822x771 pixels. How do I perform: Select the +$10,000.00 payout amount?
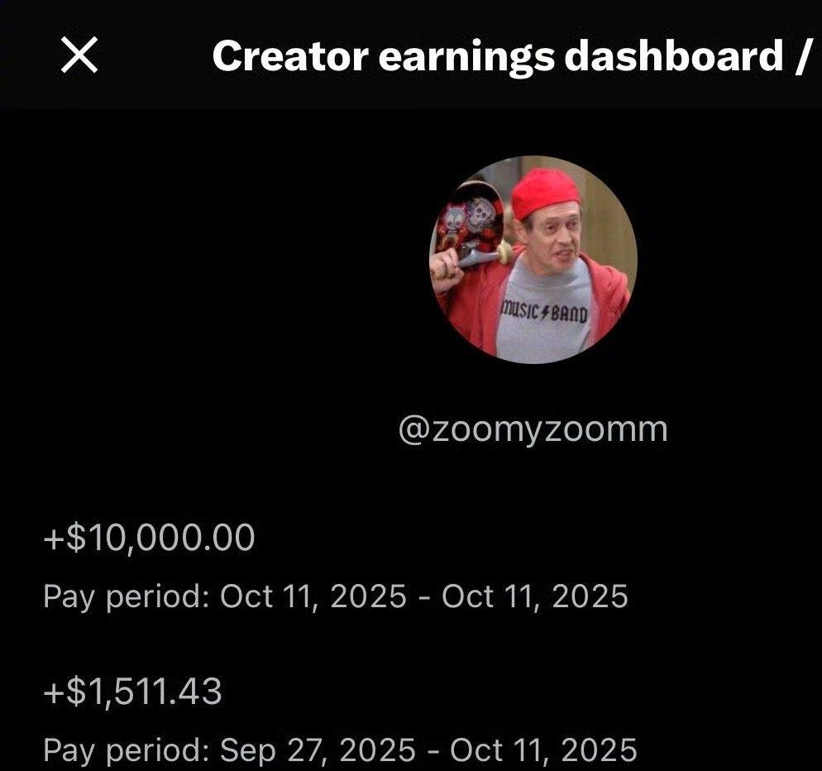(150, 538)
